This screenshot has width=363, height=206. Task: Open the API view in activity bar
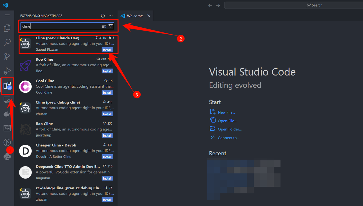(x=7, y=128)
